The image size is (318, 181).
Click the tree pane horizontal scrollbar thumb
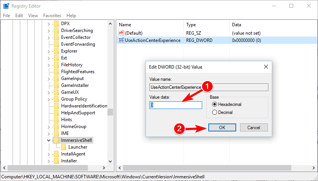coord(48,168)
